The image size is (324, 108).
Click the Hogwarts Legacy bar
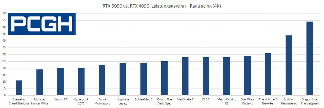[x=123, y=79]
